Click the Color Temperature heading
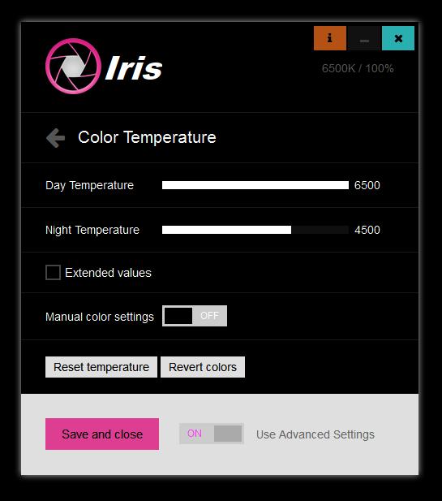 click(147, 138)
